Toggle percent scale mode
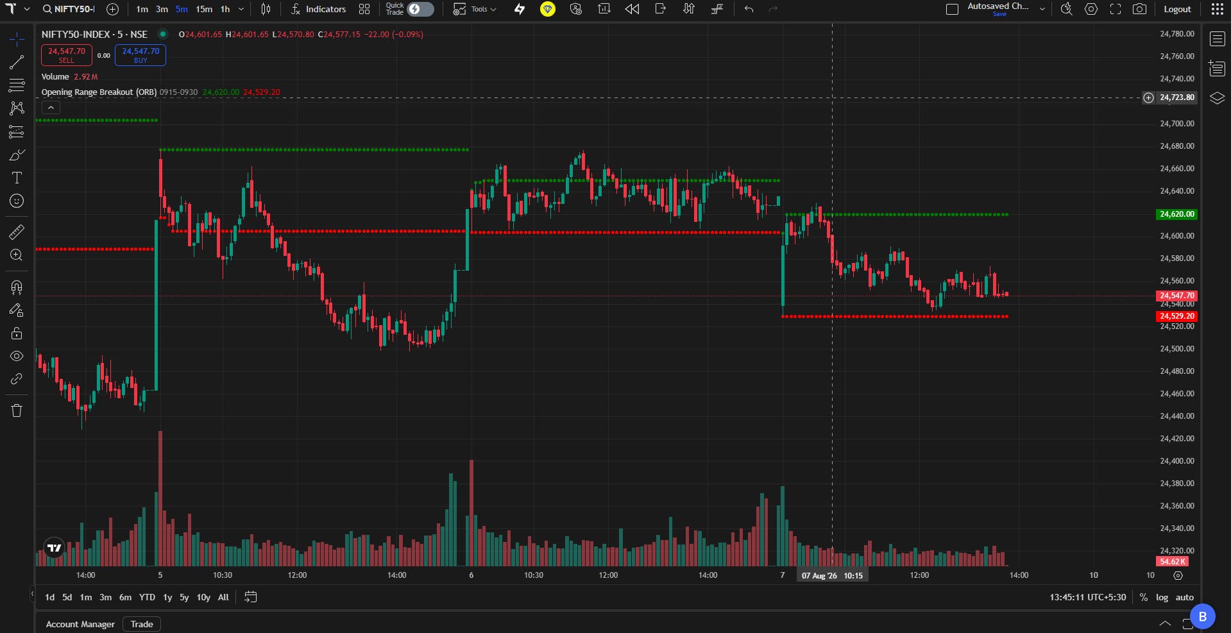Screen dimensions: 1231x633 click(x=1143, y=597)
